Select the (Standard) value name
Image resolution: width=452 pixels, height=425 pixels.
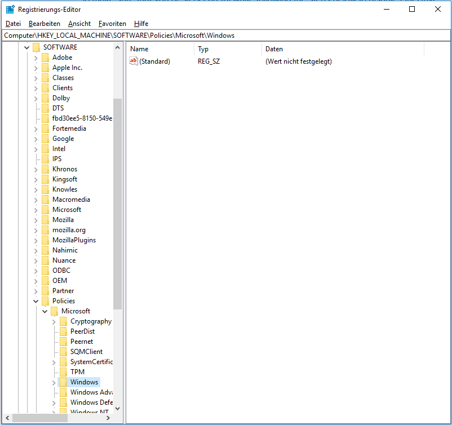coord(154,61)
